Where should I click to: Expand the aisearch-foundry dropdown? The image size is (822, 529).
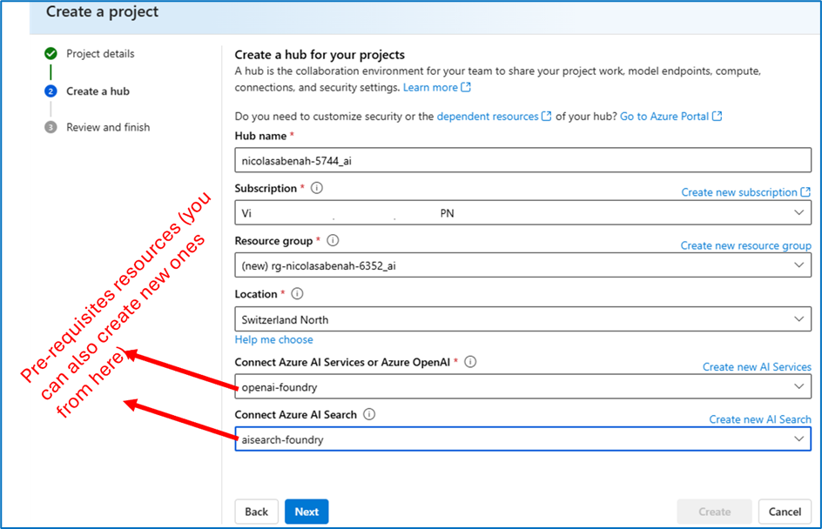[522, 439]
